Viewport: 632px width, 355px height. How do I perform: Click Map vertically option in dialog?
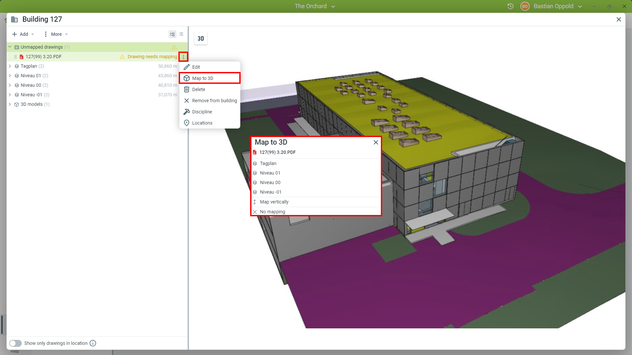(x=274, y=202)
